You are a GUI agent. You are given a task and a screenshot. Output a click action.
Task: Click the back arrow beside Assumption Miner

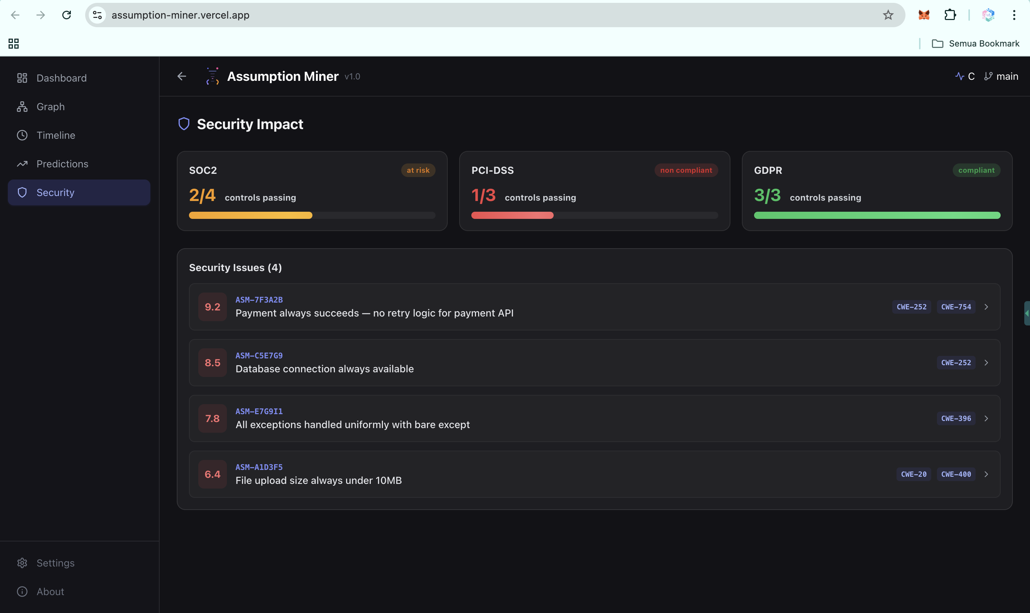point(181,77)
